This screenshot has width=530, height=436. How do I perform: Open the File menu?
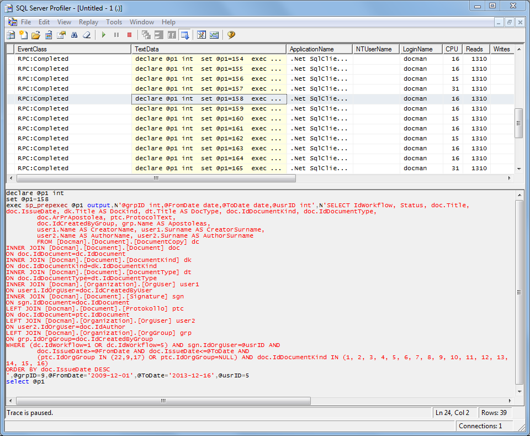(26, 22)
